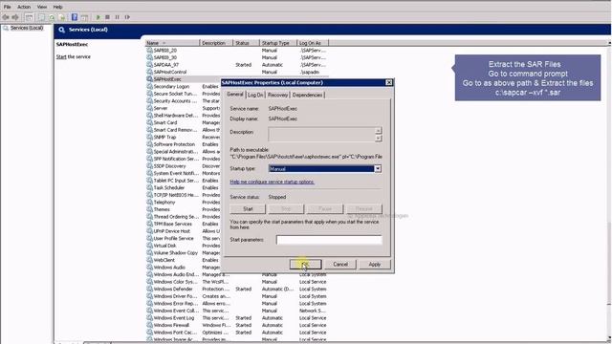Click the gear icon beside SAPHostControl
The width and height of the screenshot is (612, 344).
(x=149, y=72)
